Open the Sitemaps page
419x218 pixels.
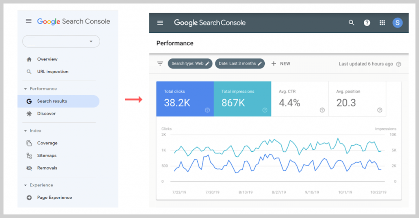47,155
